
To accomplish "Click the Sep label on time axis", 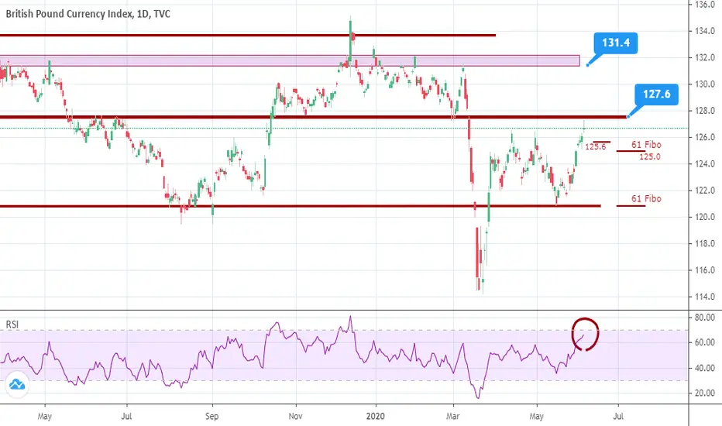I will (x=211, y=417).
